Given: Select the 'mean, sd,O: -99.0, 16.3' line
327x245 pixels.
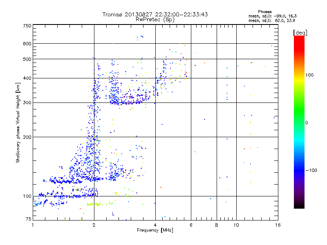Looking at the screenshot, I should pos(273,16).
